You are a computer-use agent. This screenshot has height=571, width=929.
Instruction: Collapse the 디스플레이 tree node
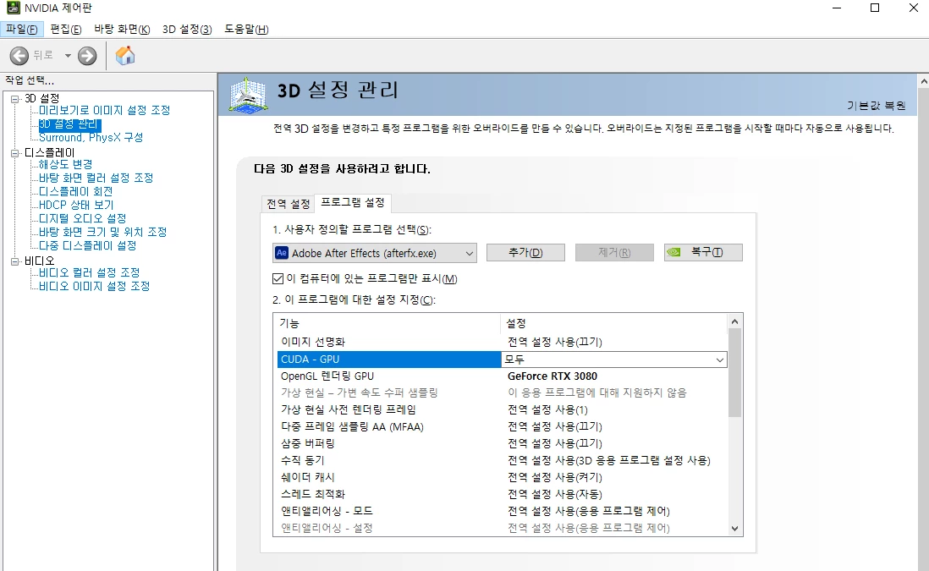(15, 153)
